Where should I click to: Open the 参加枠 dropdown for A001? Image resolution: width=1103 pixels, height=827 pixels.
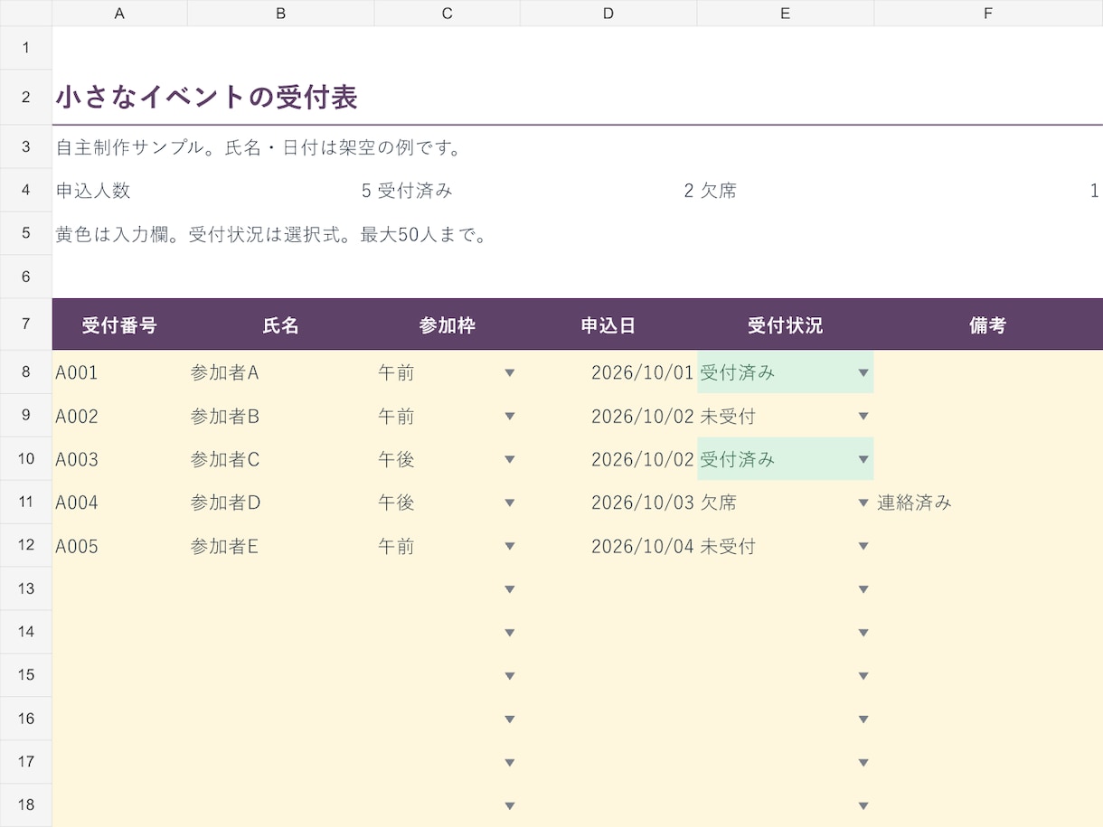pos(510,372)
